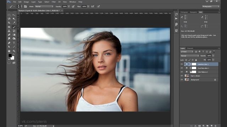This screenshot has height=127, width=227.
Task: Open the layer blend mode Normal dropdown
Action: tap(189, 56)
